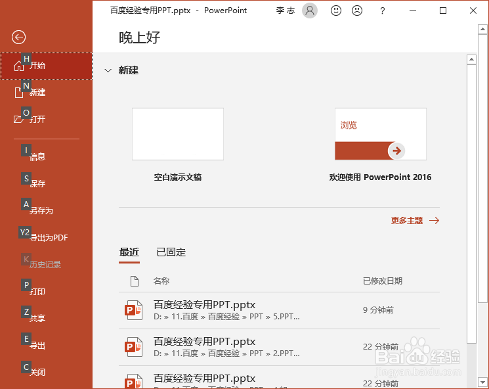This screenshot has height=389, width=489.
Task: Click the 新建 section heading text
Action: click(129, 70)
